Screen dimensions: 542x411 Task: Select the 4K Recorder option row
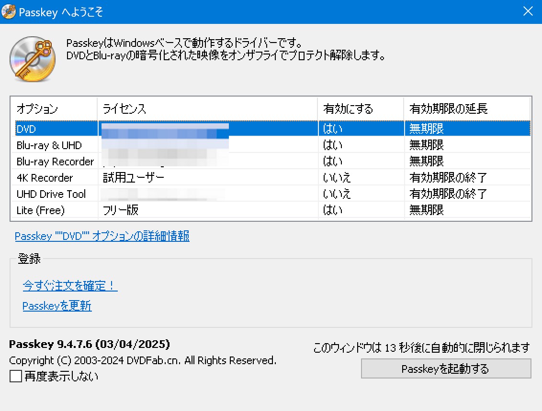(273, 177)
